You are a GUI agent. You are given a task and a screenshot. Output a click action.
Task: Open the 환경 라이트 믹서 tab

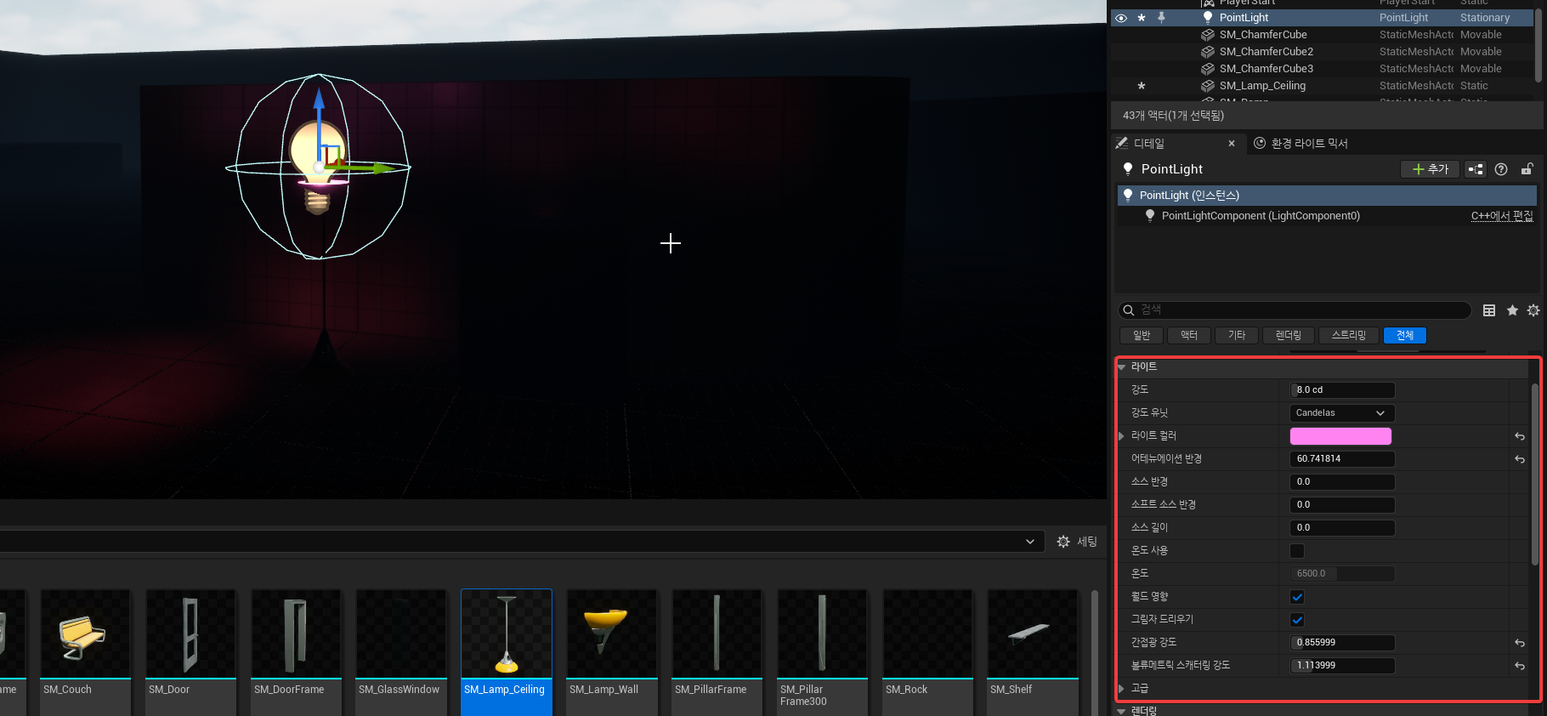1300,144
